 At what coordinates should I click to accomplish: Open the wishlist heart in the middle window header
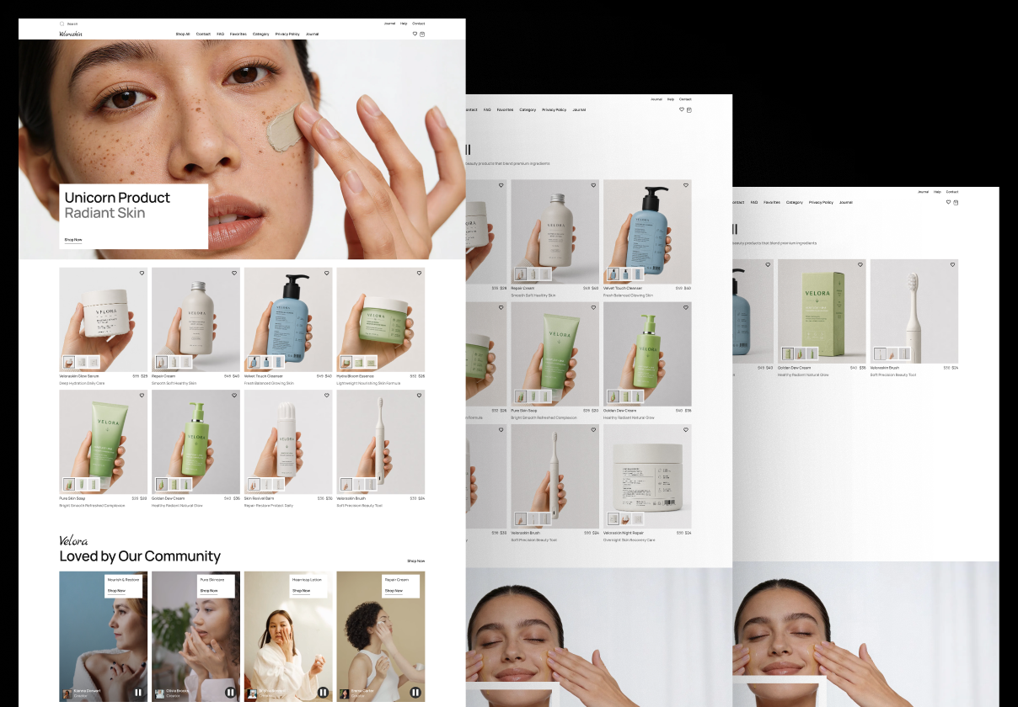click(x=682, y=109)
